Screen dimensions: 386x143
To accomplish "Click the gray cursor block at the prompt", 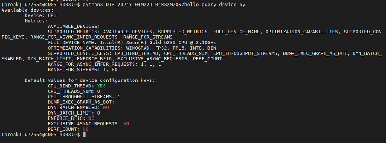I will [84, 135].
